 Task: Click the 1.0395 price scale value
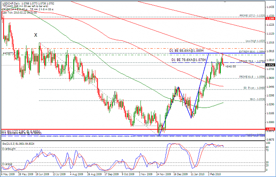tap(270, 96)
